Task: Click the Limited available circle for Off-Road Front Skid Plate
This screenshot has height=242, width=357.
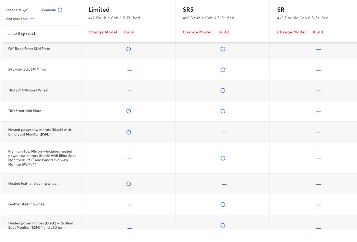Action: click(128, 49)
